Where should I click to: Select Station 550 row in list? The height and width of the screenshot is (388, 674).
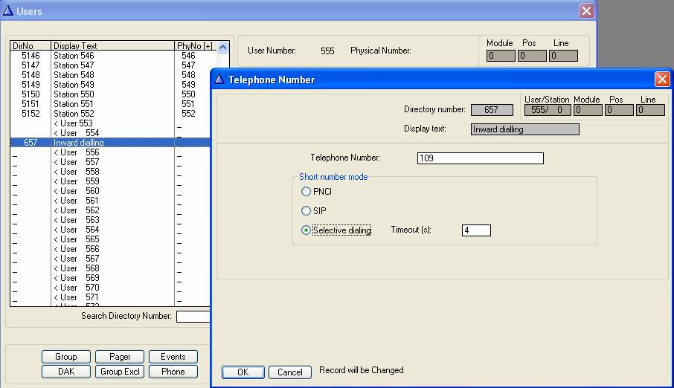tap(74, 94)
